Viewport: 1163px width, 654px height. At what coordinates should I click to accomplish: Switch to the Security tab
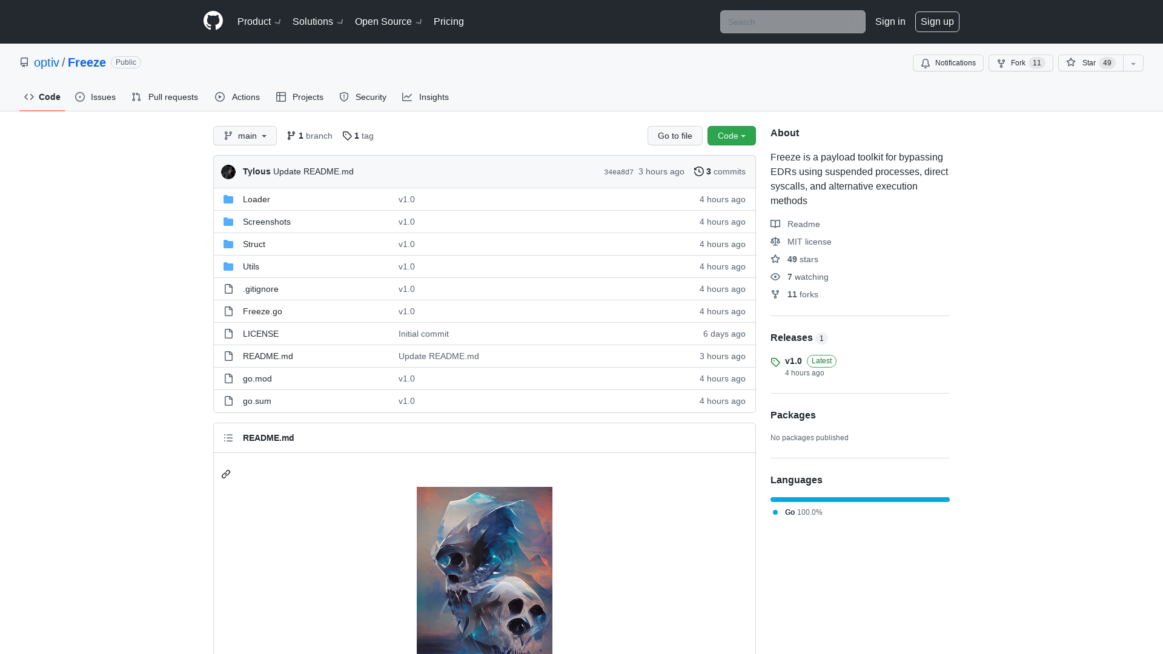click(x=362, y=97)
